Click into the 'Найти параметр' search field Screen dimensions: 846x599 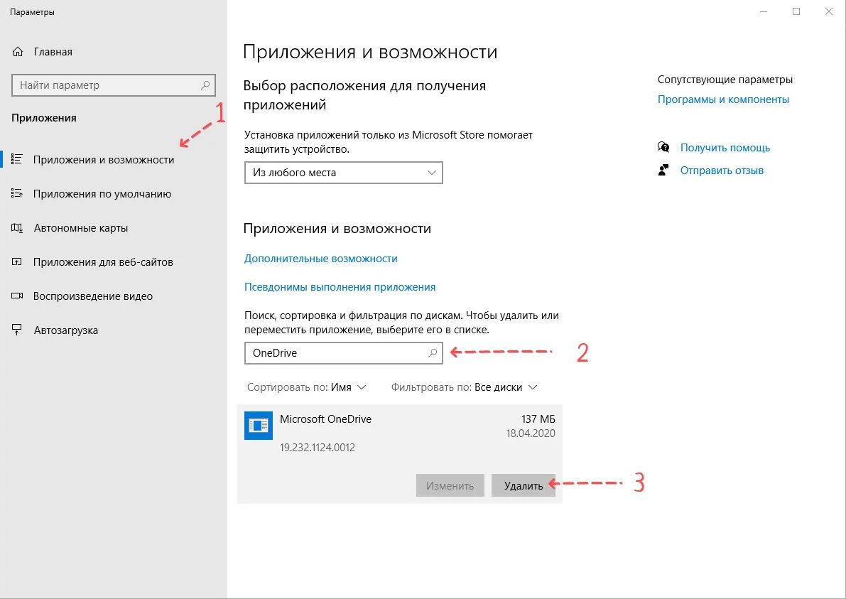114,85
